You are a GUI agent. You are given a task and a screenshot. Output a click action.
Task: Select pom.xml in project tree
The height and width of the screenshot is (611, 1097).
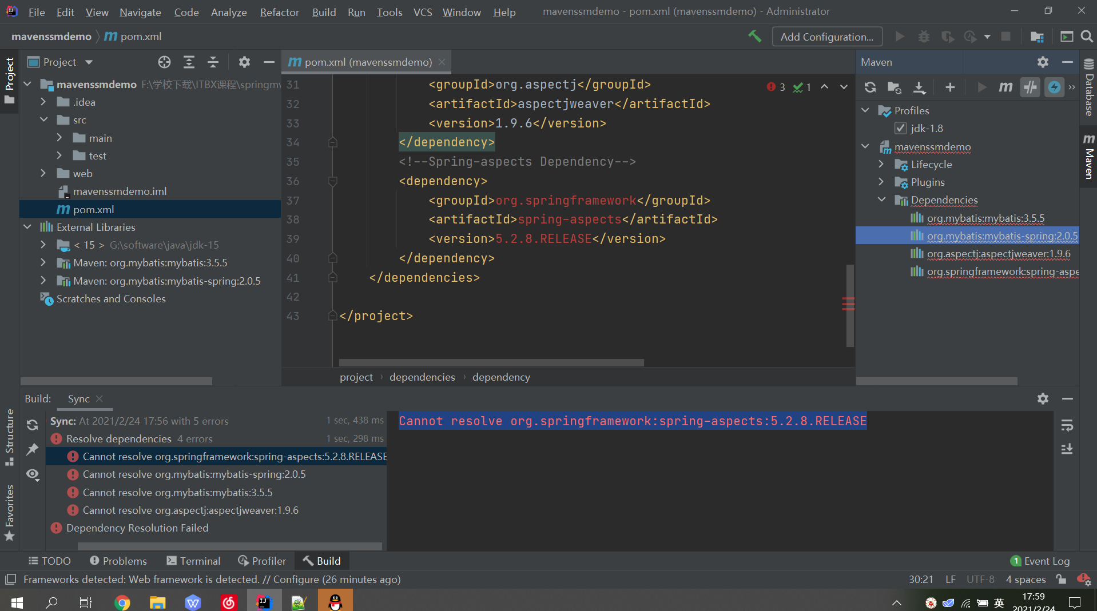coord(150,209)
